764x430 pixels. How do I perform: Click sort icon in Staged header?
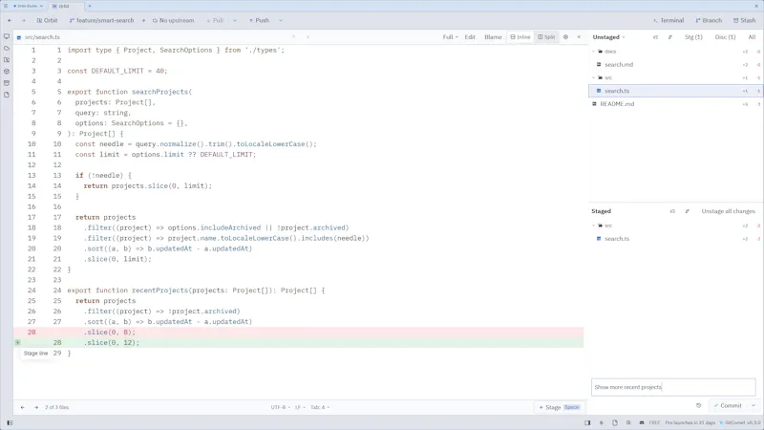[688, 211]
